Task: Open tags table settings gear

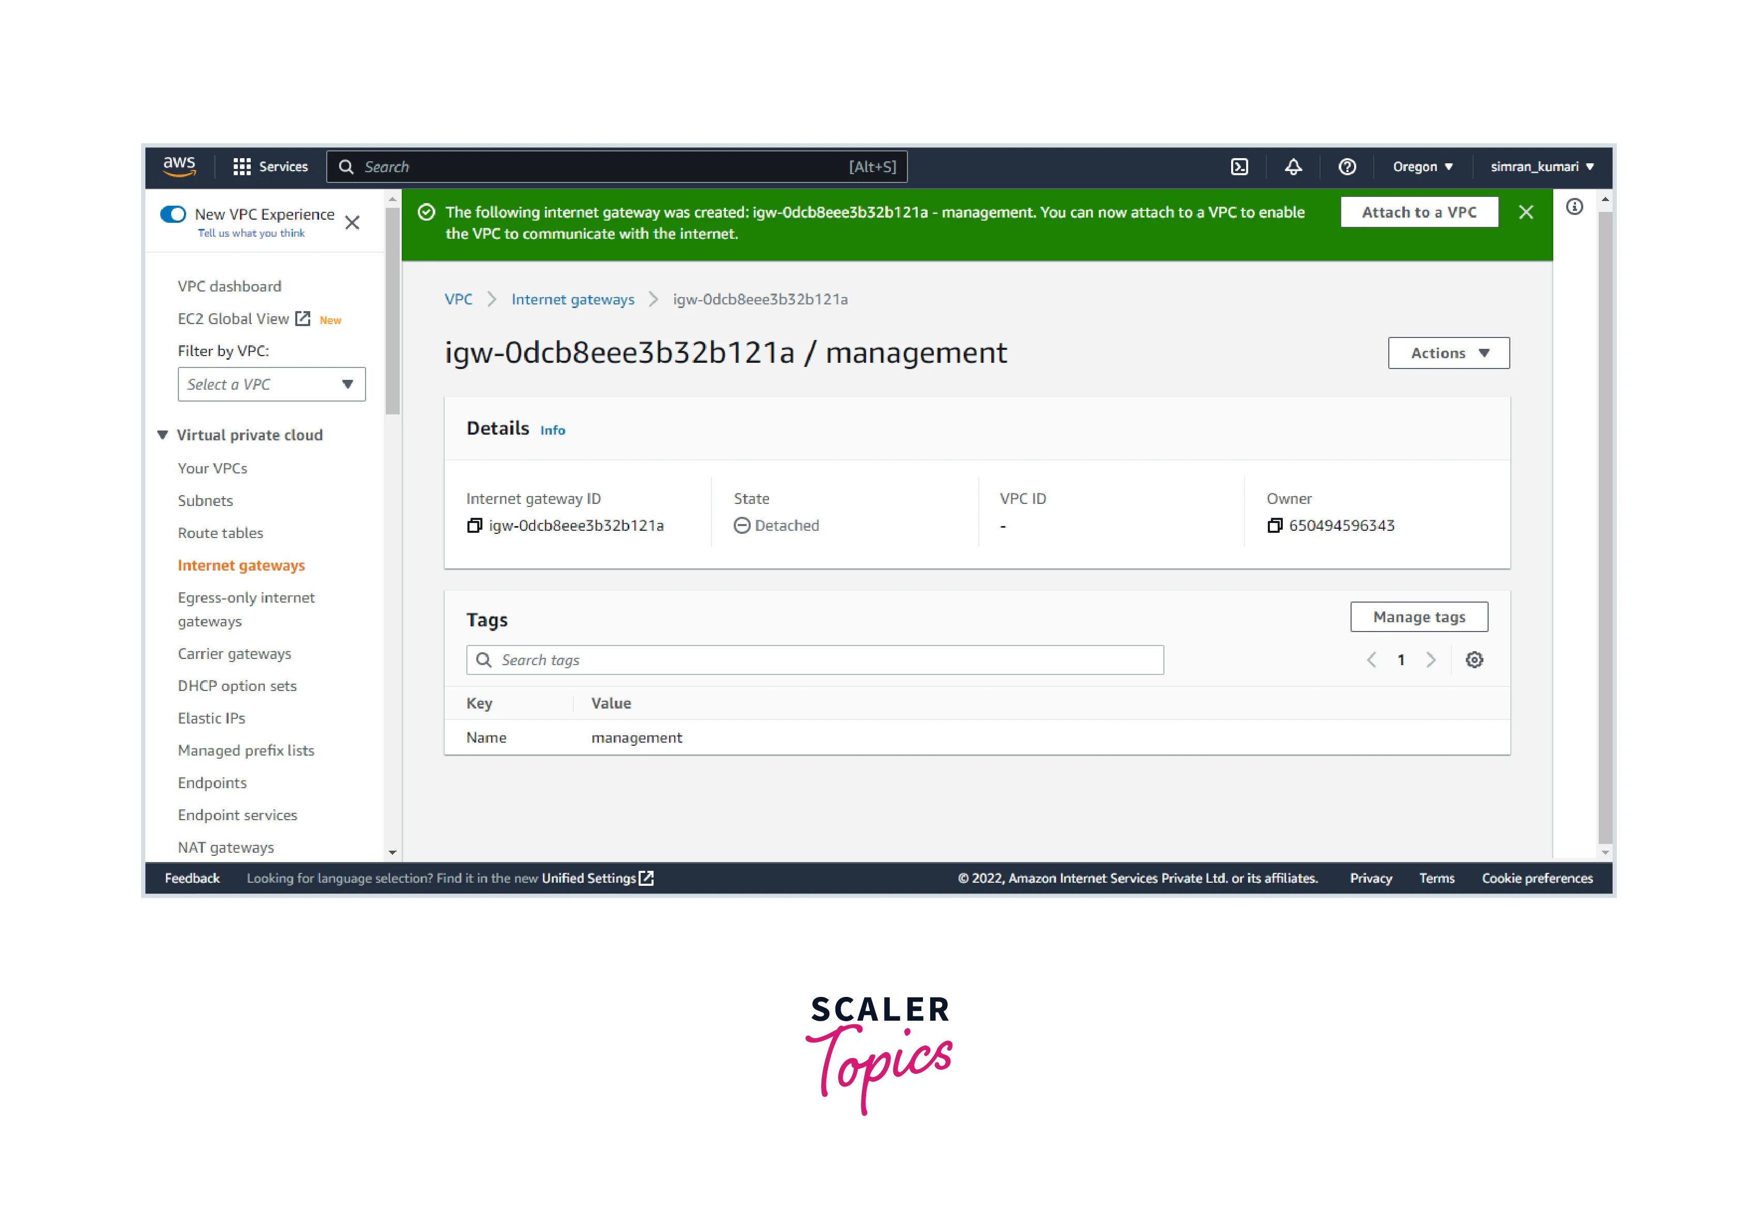Action: click(1474, 660)
